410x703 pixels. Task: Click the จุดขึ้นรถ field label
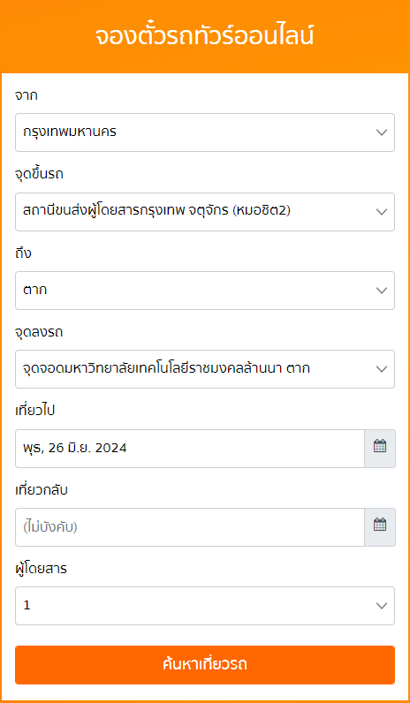point(40,174)
